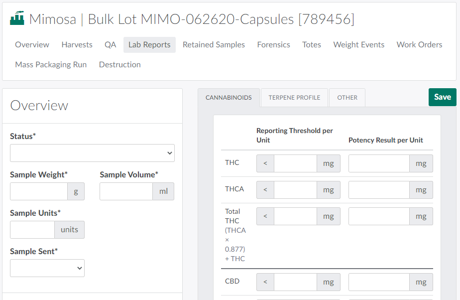Navigate to the QA page
This screenshot has height=300, width=460.
click(110, 45)
